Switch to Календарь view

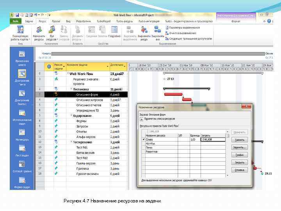point(22,135)
